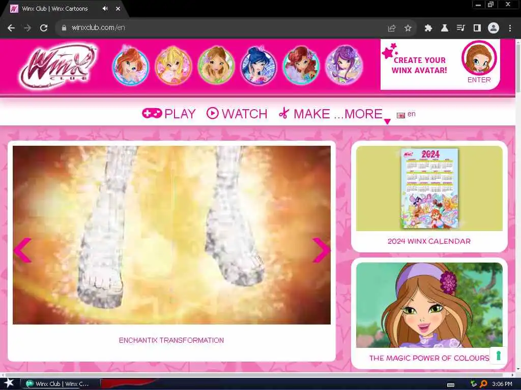Select the blonde Stella character avatar
Viewport: 521px width, 390px height.
coord(173,66)
